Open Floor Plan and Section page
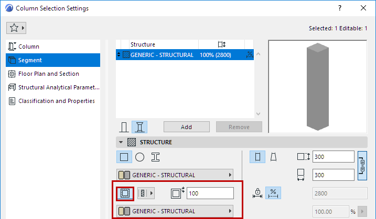This screenshot has height=219, width=376. pyautogui.click(x=53, y=74)
